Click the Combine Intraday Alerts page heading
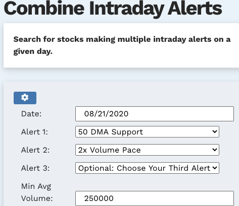 (113, 9)
